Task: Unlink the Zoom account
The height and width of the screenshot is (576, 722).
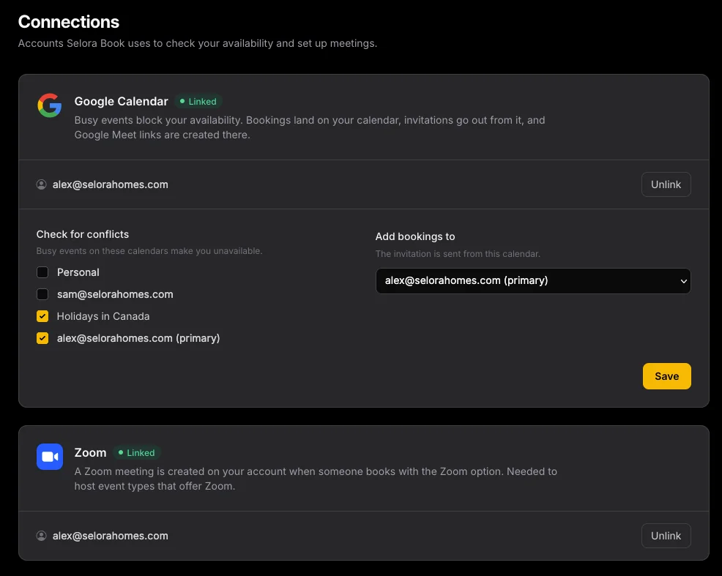Action: [x=666, y=536]
